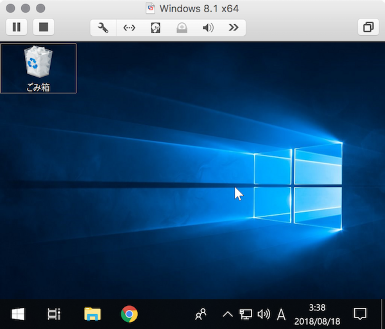Select the ごみ箱 Recycle Bin desktop icon
Image resolution: width=385 pixels, height=329 pixels.
click(38, 68)
